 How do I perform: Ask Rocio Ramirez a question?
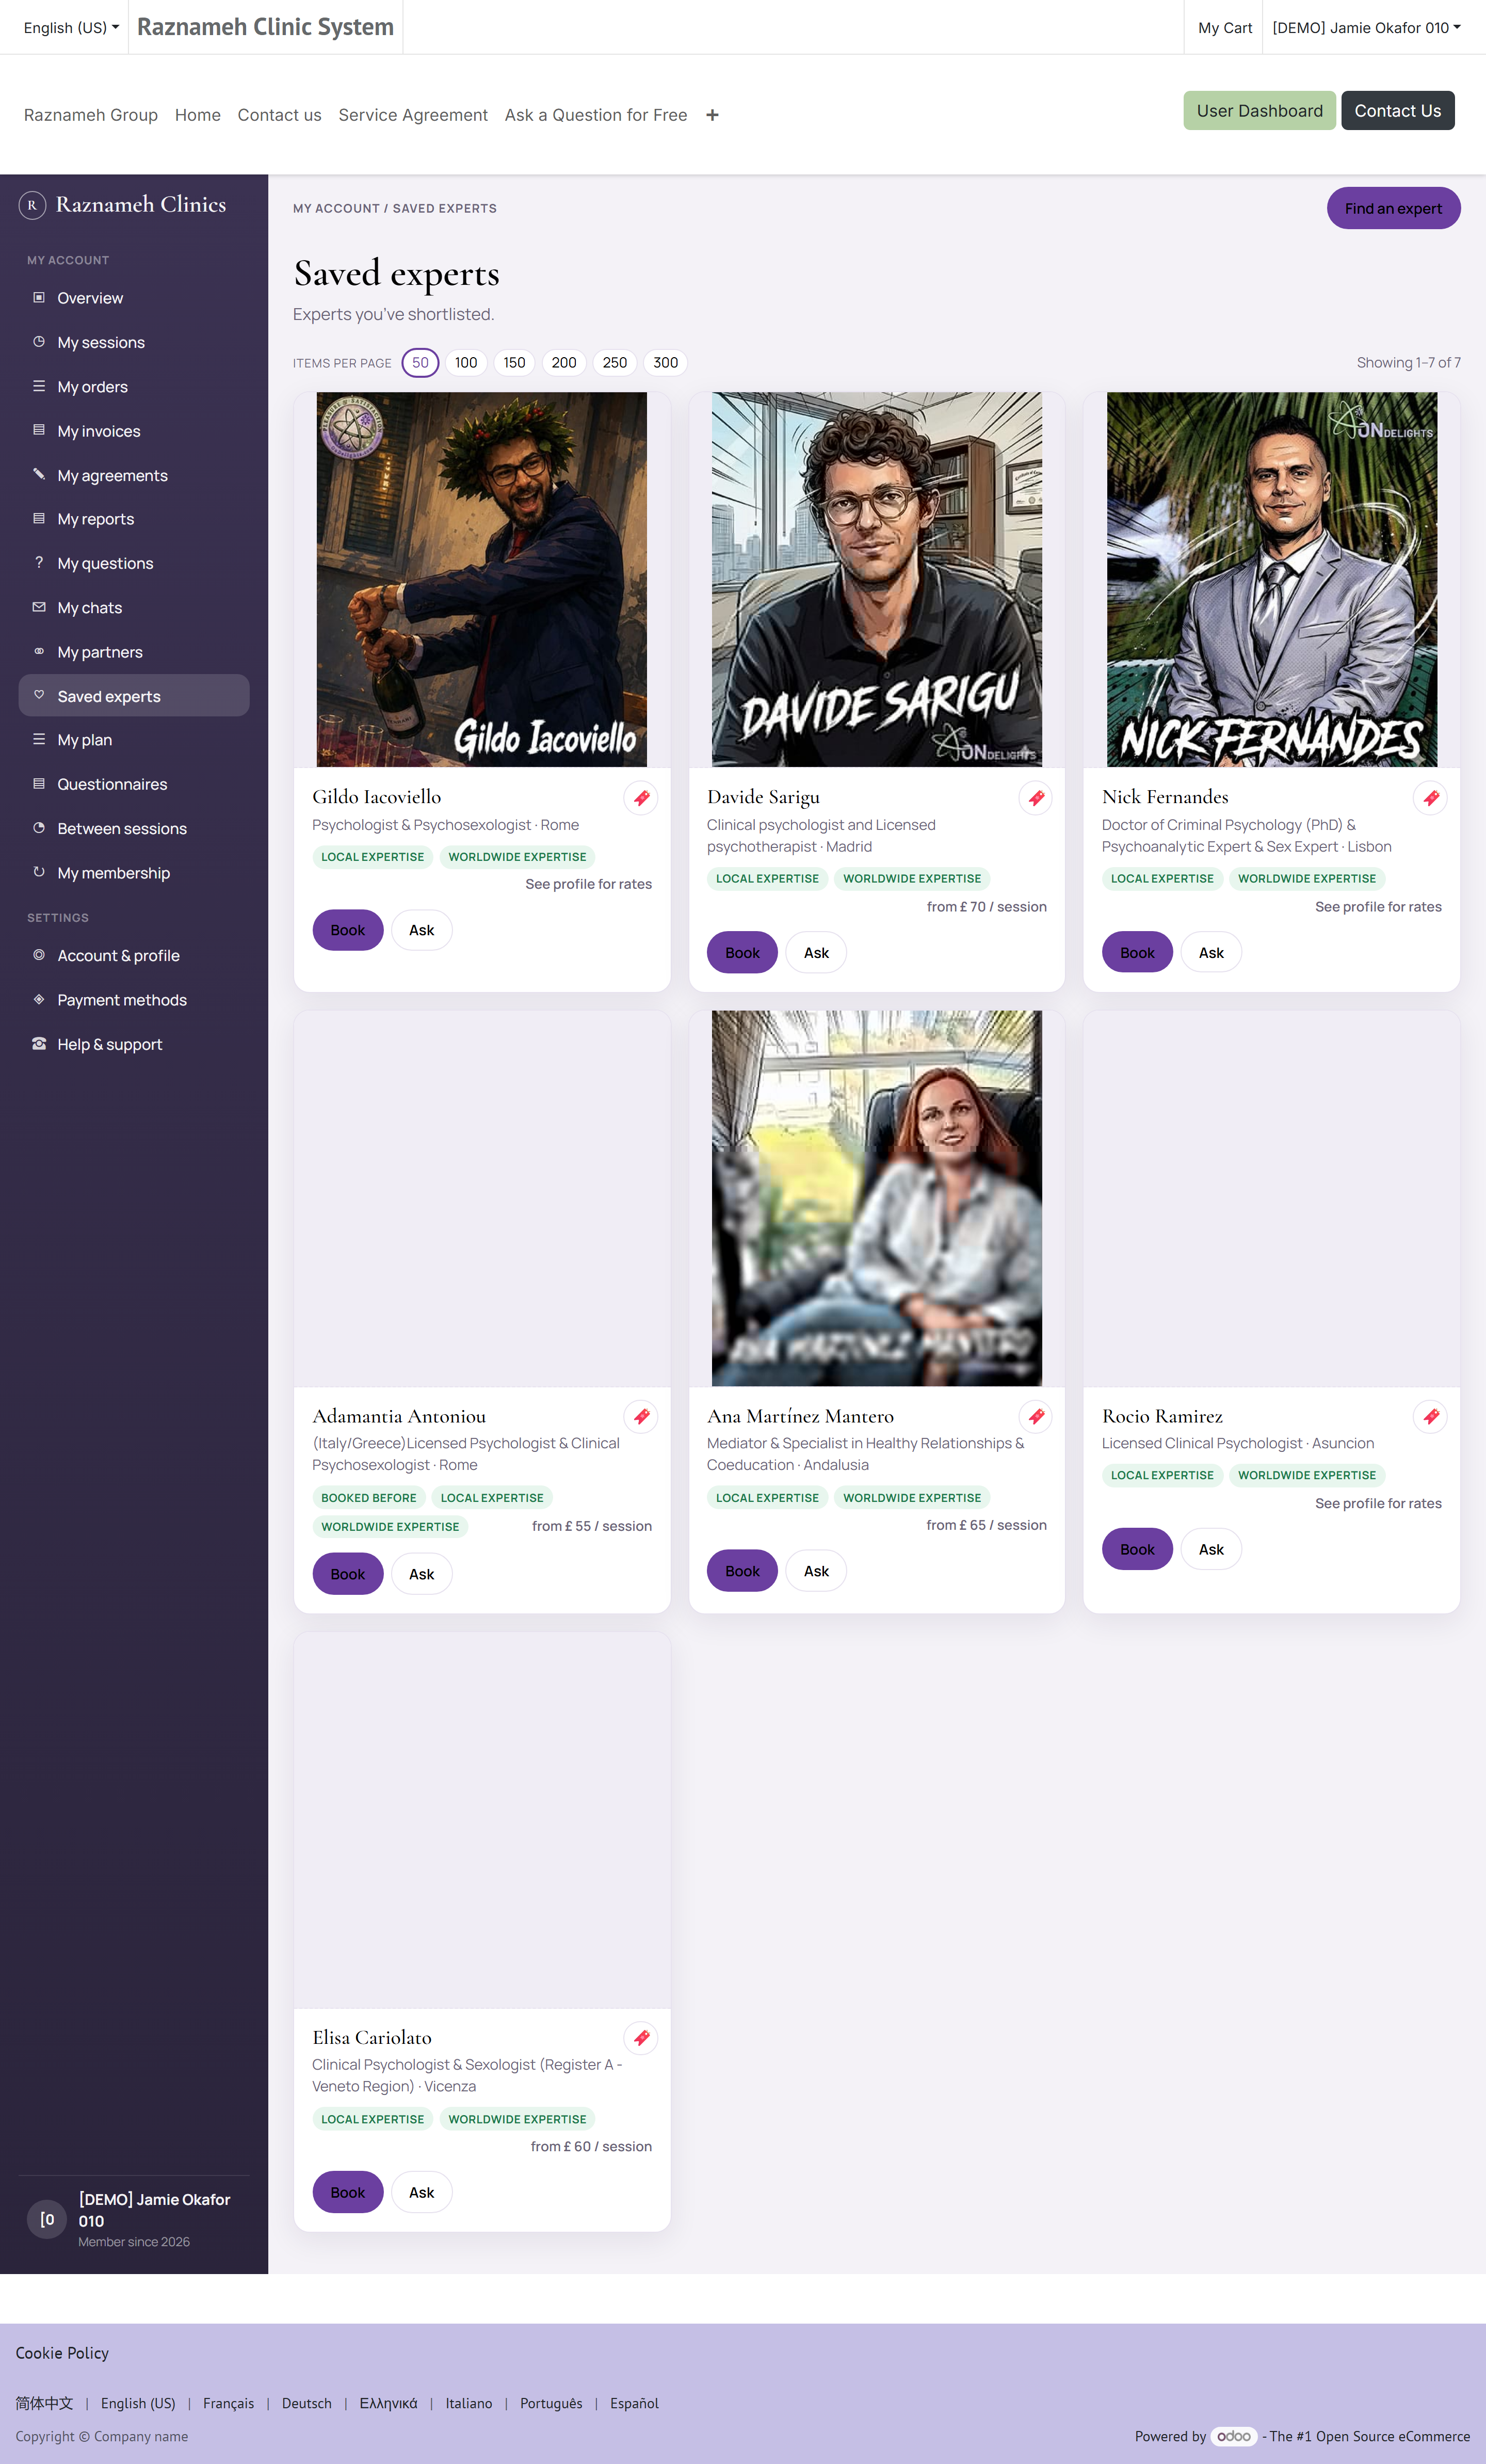(1211, 1549)
